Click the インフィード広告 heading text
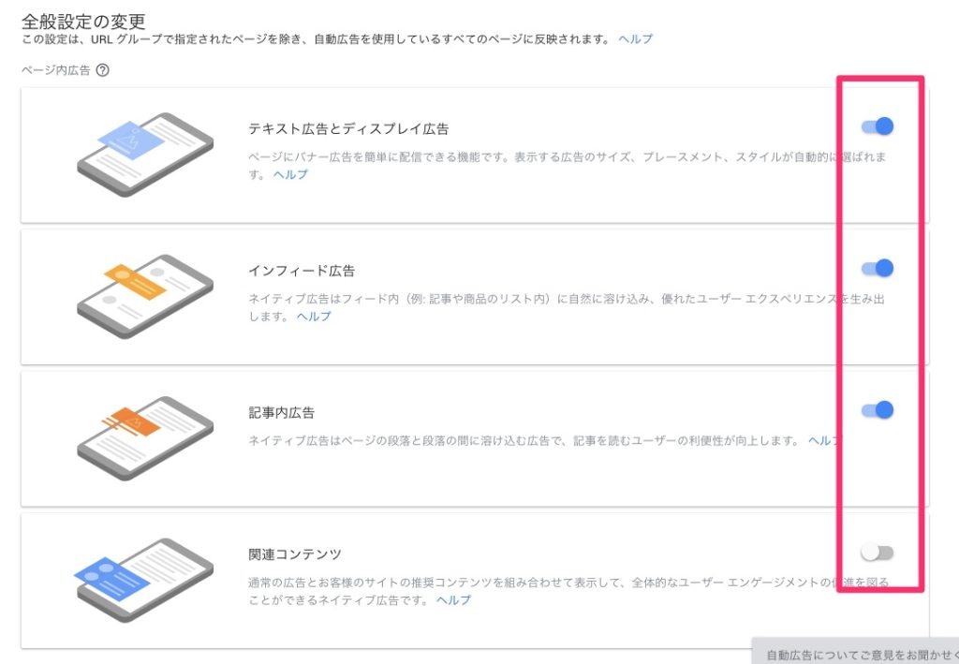959x664 pixels. pyautogui.click(x=302, y=271)
